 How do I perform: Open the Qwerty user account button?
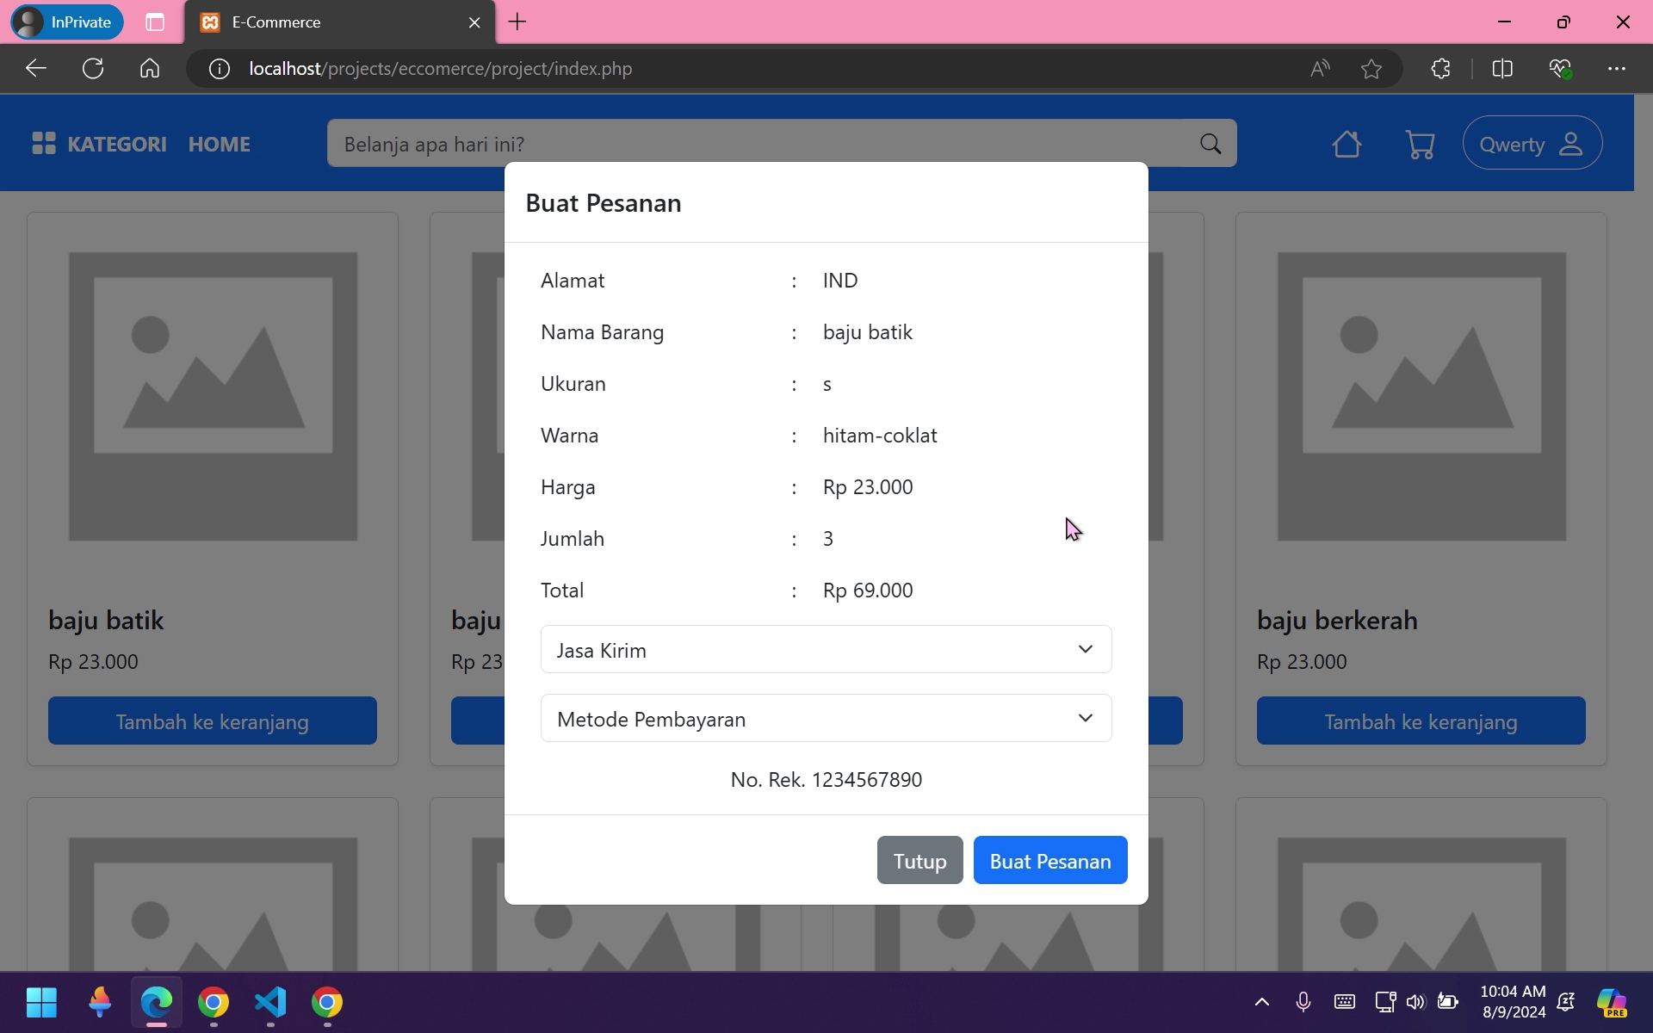(1532, 143)
